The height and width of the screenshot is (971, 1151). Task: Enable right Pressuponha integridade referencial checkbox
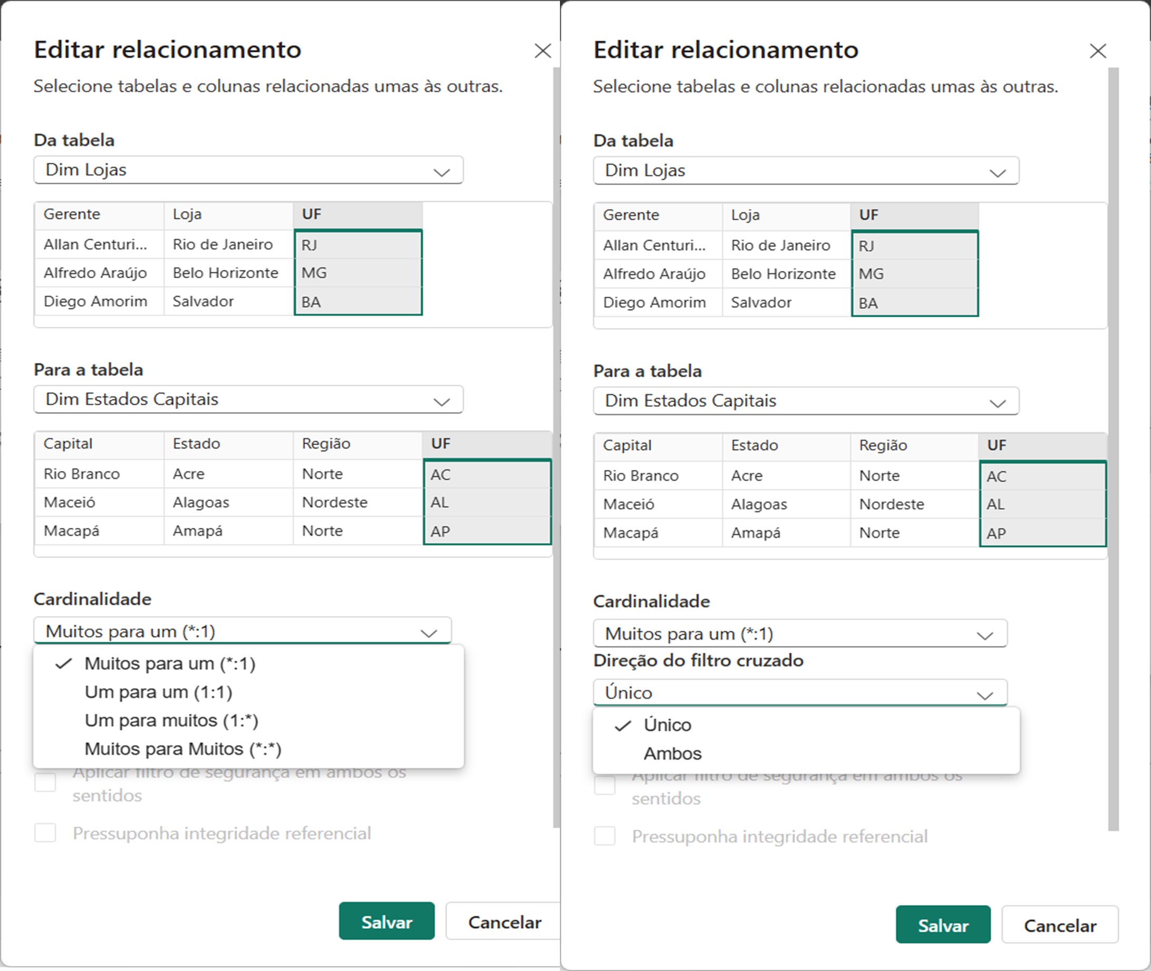[x=605, y=836]
